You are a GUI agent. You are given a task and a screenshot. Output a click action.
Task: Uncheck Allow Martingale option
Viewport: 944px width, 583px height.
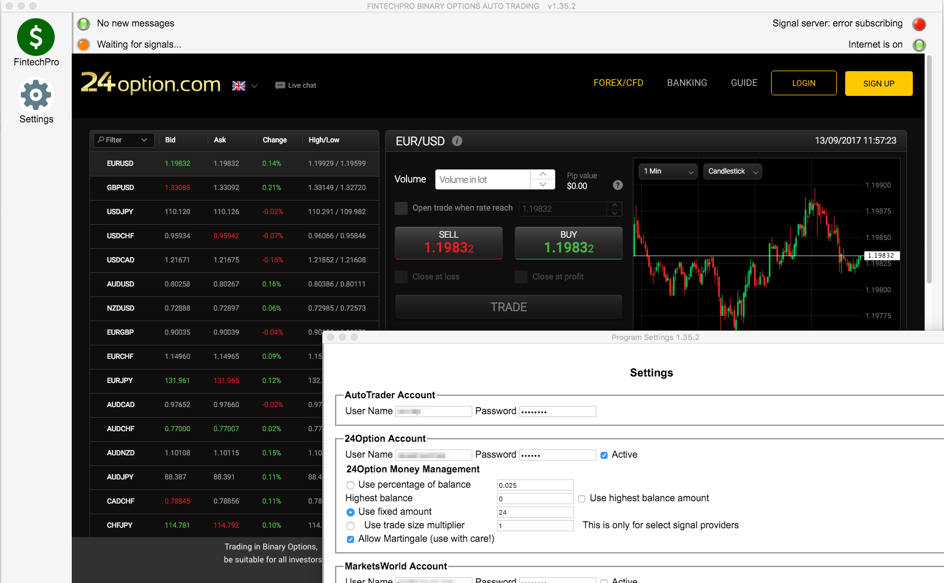pyautogui.click(x=351, y=539)
